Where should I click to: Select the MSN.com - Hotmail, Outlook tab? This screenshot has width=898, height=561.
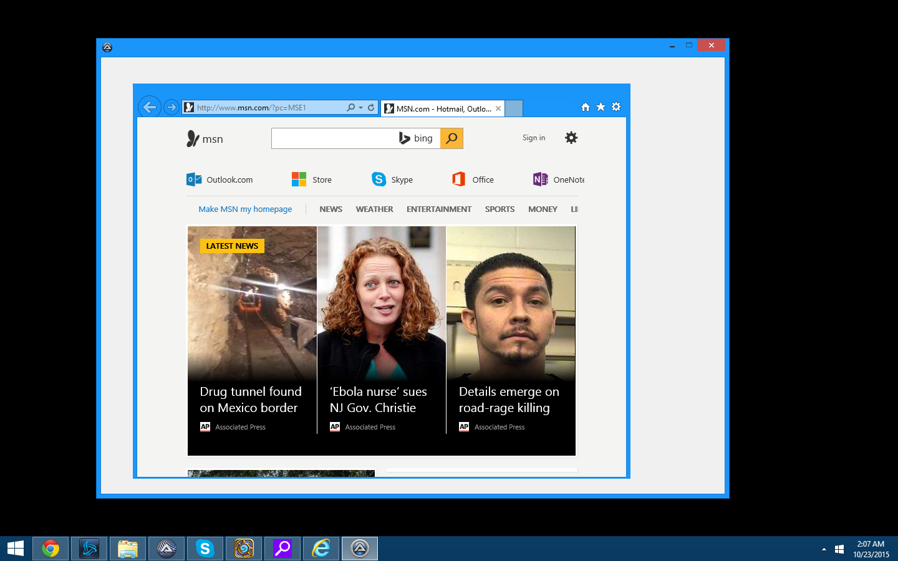442,108
